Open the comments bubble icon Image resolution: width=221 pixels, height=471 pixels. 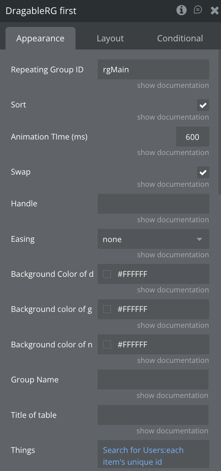click(x=198, y=10)
